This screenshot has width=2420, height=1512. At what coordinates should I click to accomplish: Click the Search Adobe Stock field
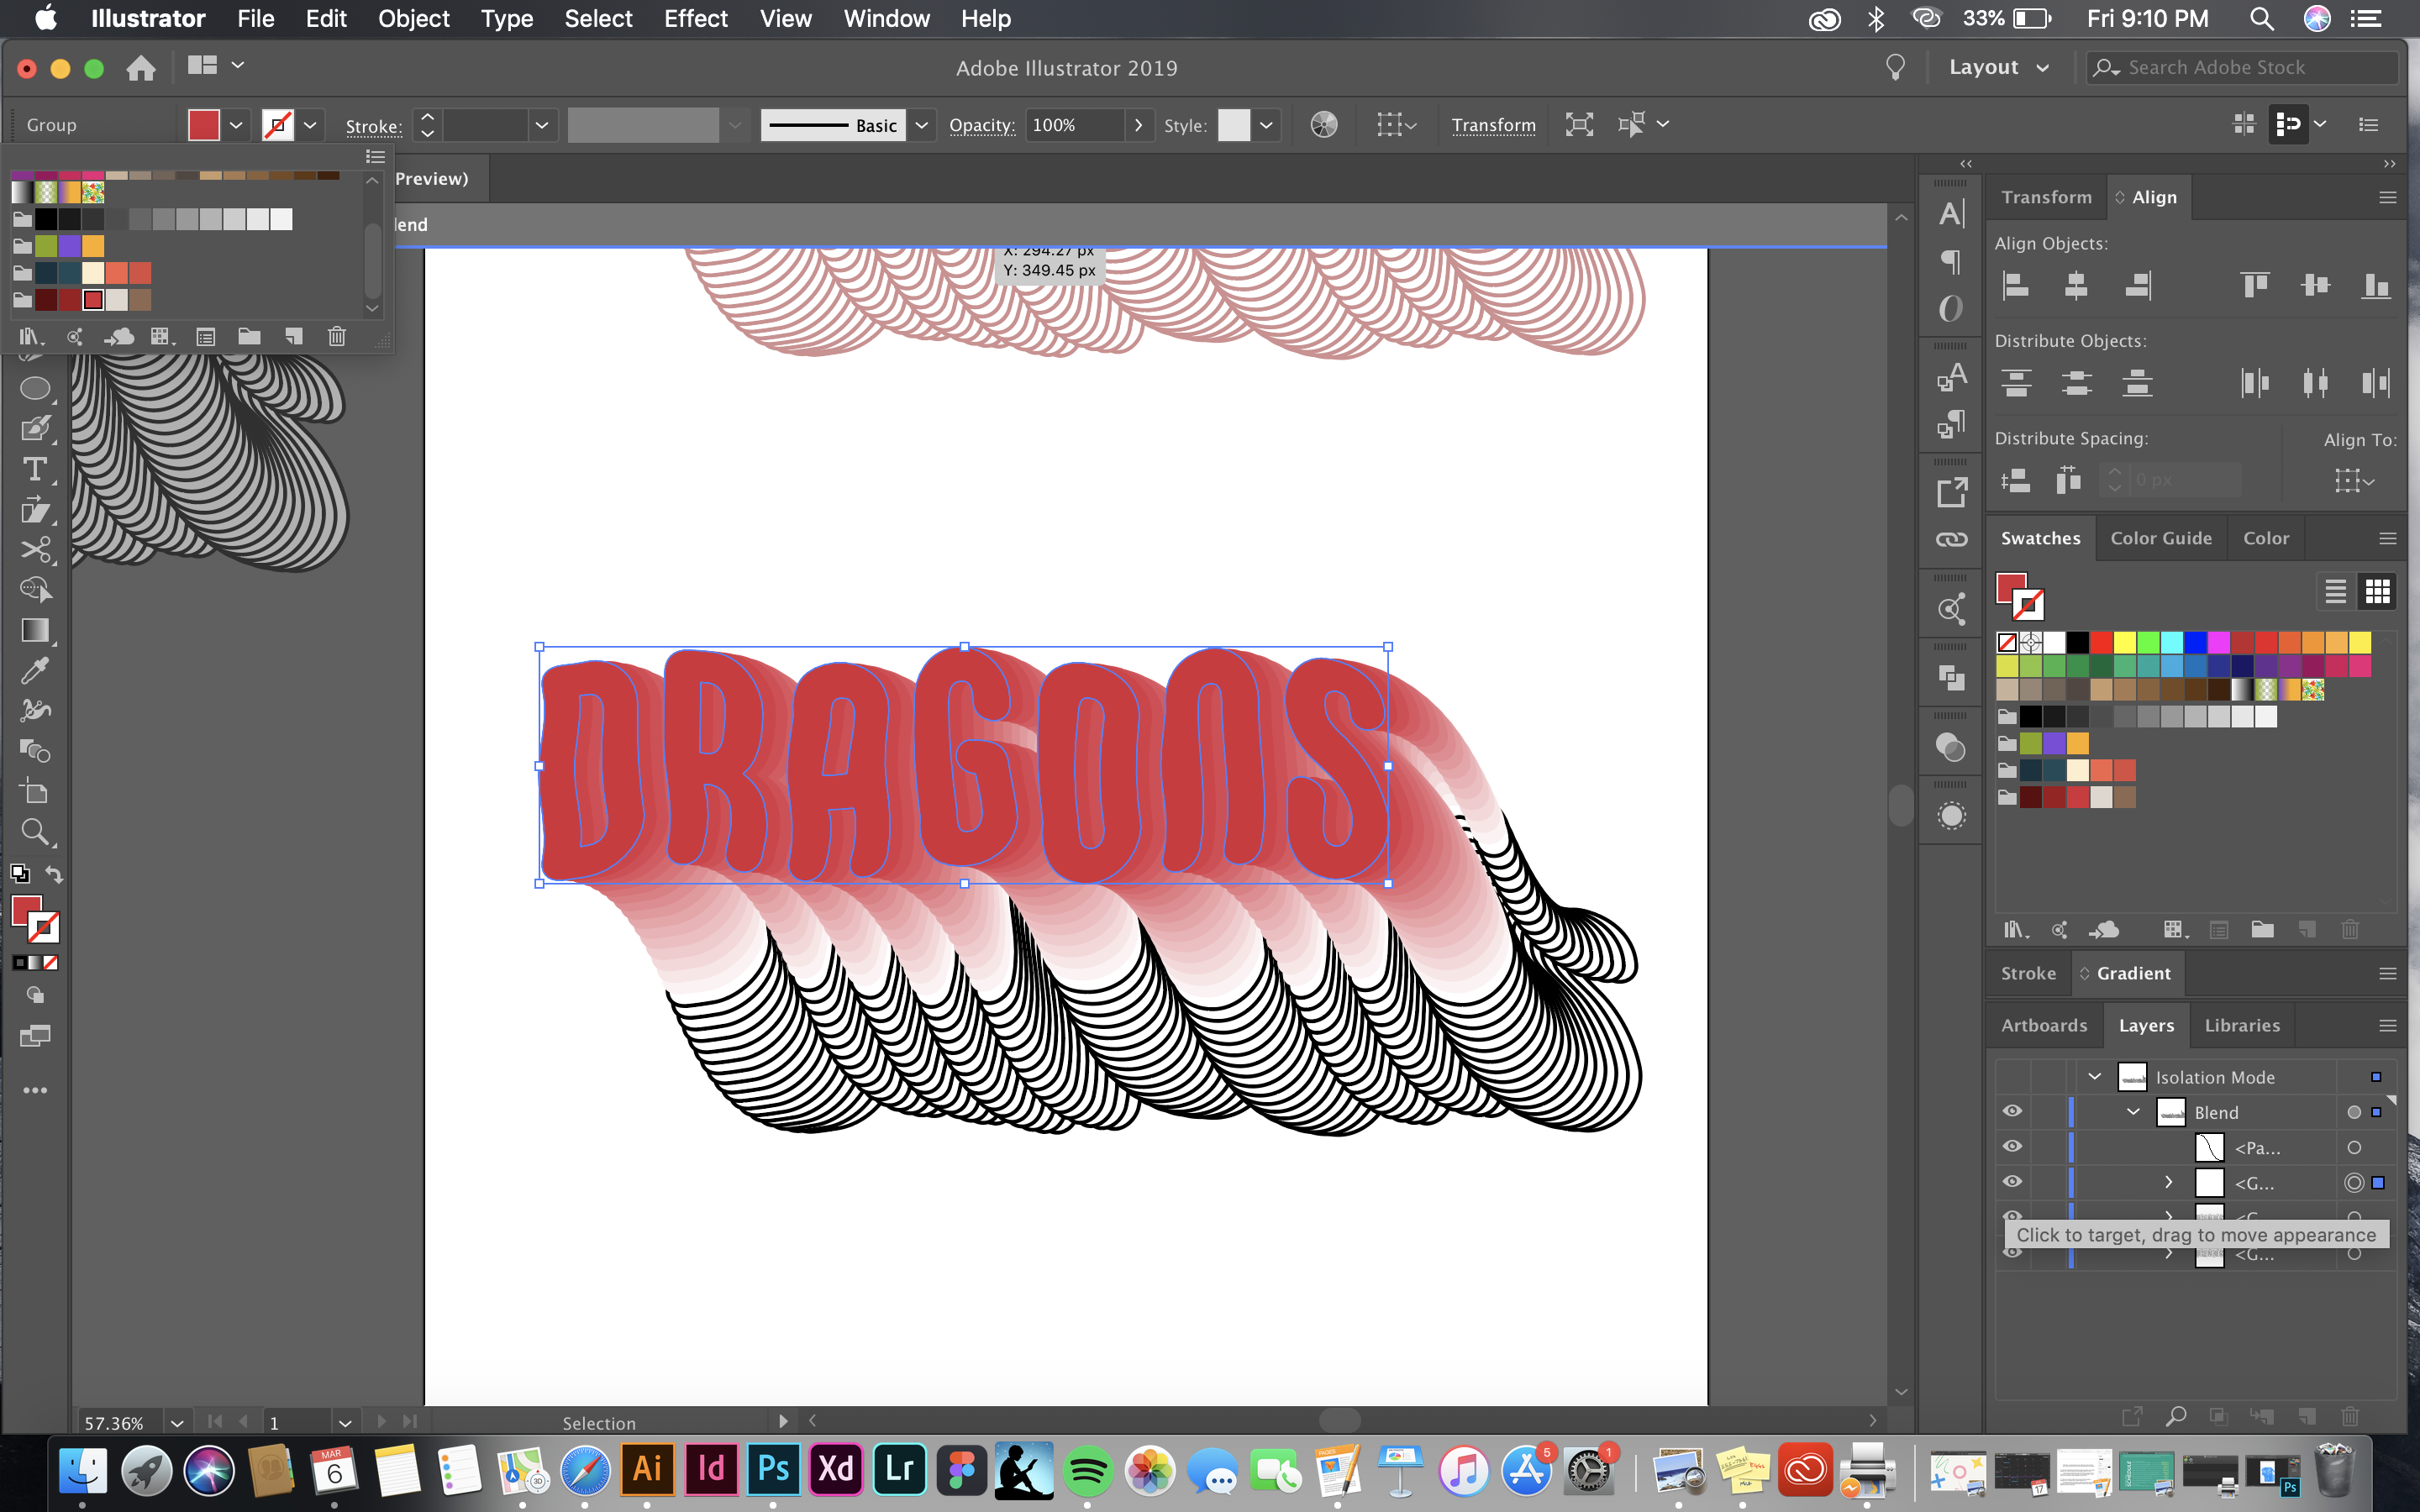[2243, 67]
